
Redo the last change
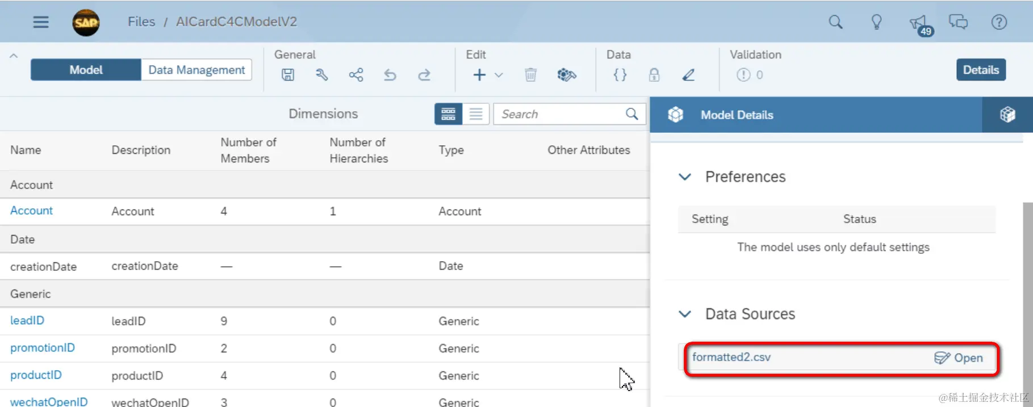(424, 75)
